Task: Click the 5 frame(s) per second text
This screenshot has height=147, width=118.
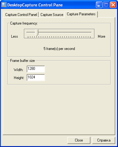Action: click(x=59, y=49)
